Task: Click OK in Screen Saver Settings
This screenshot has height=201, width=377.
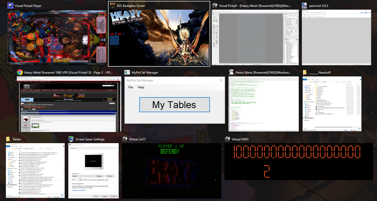Action: (96, 196)
